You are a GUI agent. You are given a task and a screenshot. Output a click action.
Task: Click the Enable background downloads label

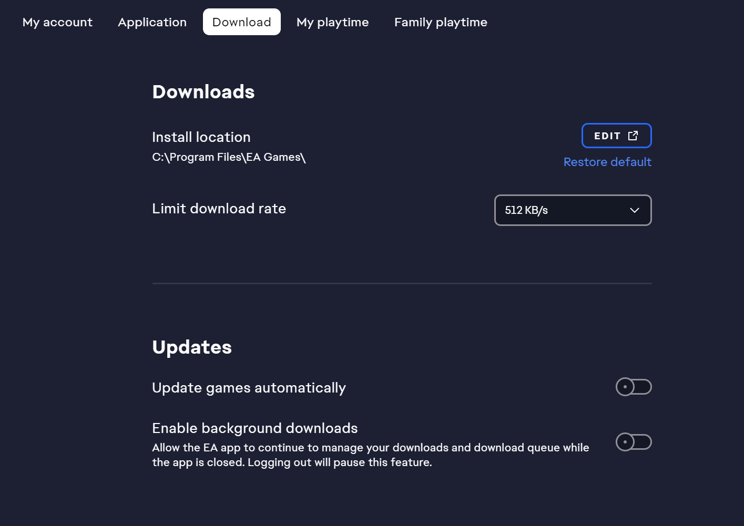254,428
